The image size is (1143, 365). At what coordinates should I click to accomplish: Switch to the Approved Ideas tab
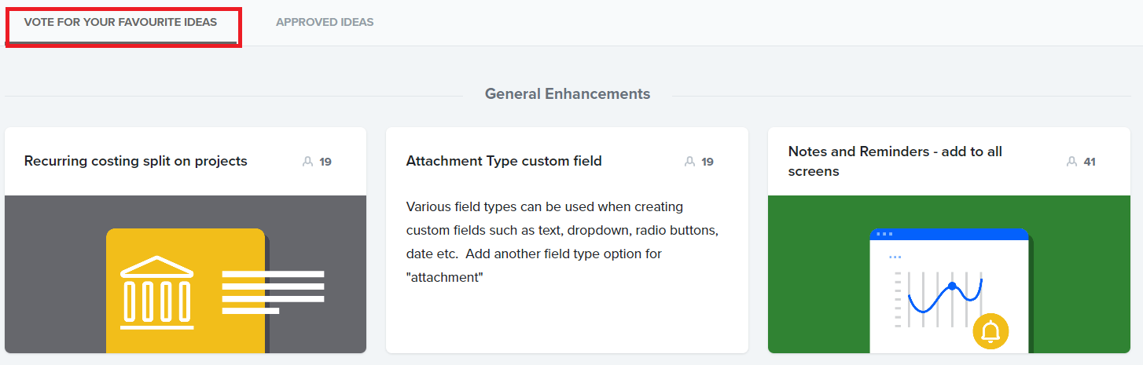pos(325,23)
